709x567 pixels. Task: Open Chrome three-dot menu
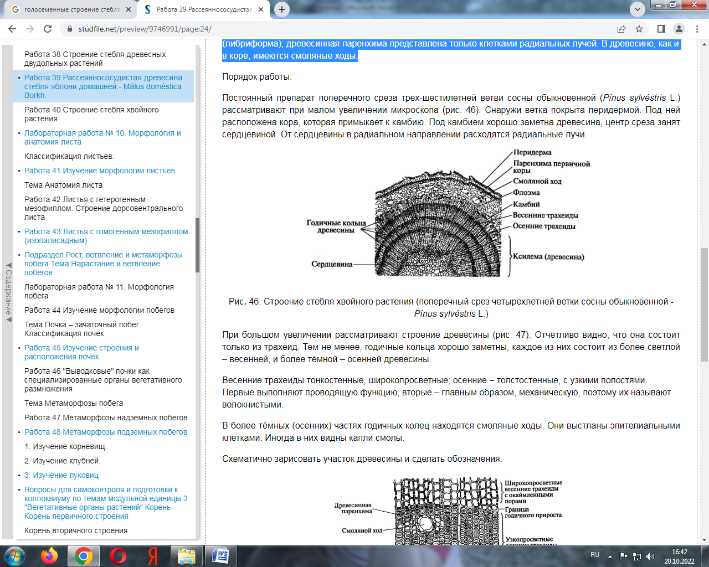[697, 29]
